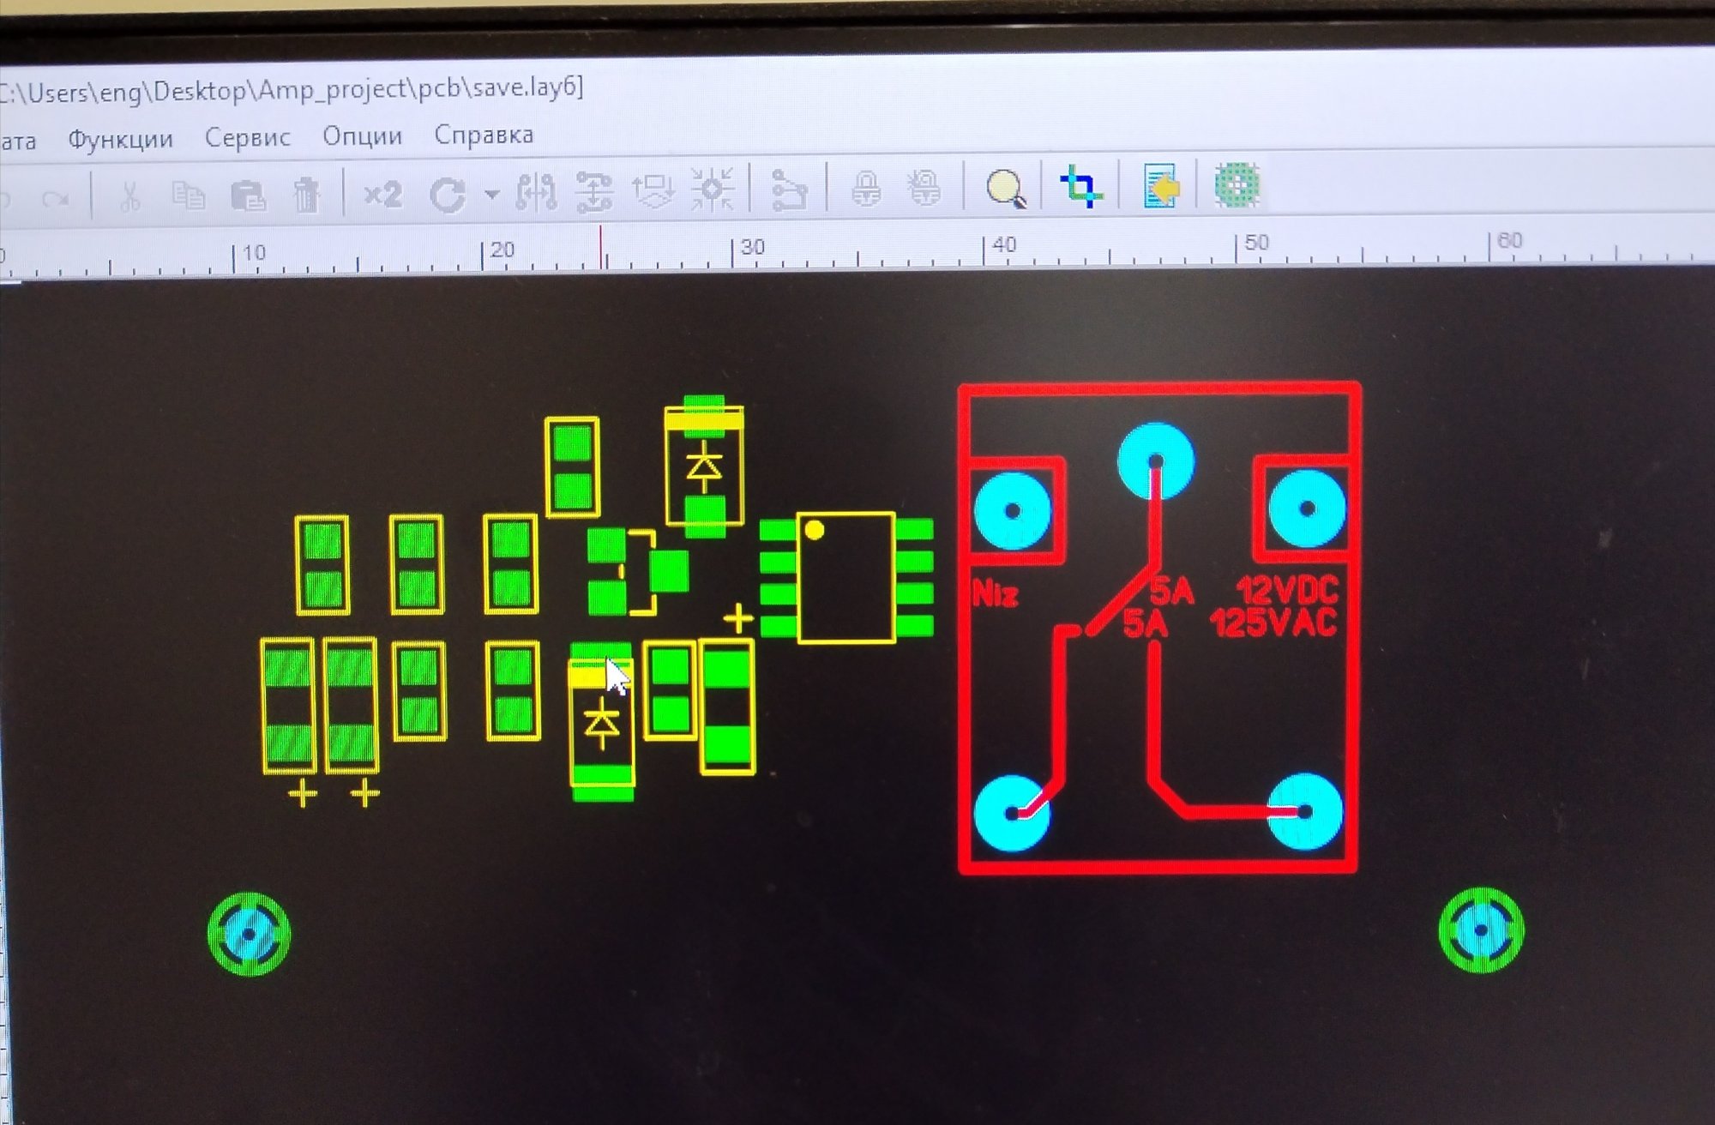Click the Cut scissors toolbar icon
This screenshot has width=1715, height=1125.
point(129,197)
